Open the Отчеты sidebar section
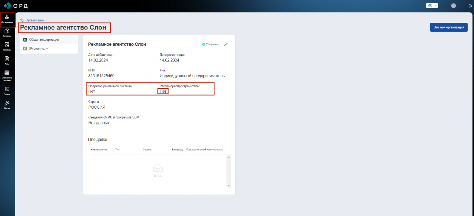 pos(7,91)
